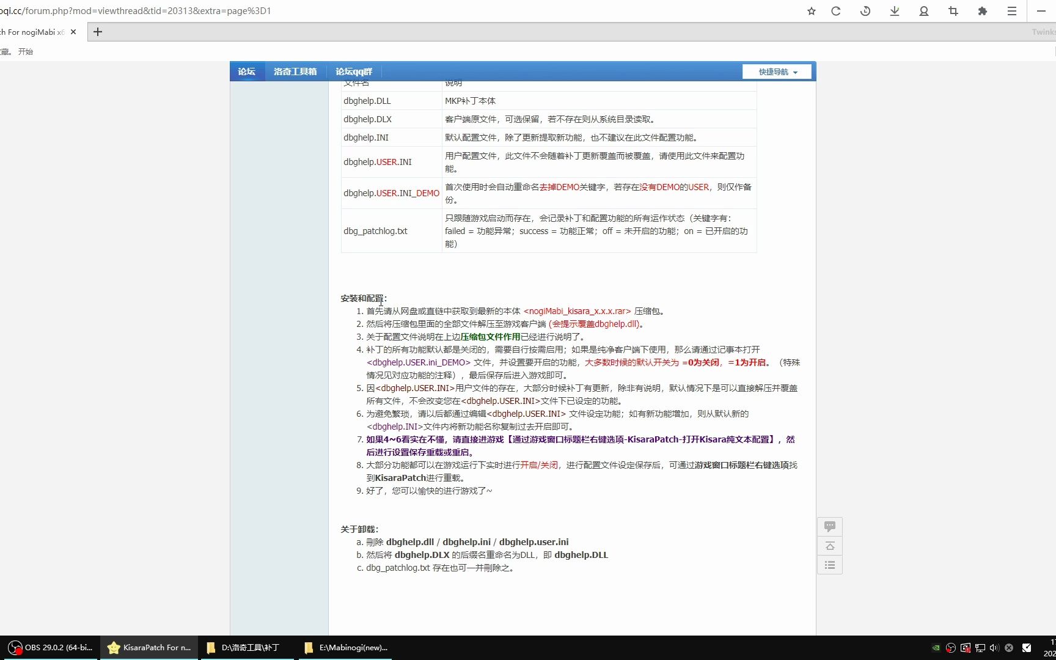Click the OBS recording tray icon
The height and width of the screenshot is (660, 1056).
tap(951, 648)
